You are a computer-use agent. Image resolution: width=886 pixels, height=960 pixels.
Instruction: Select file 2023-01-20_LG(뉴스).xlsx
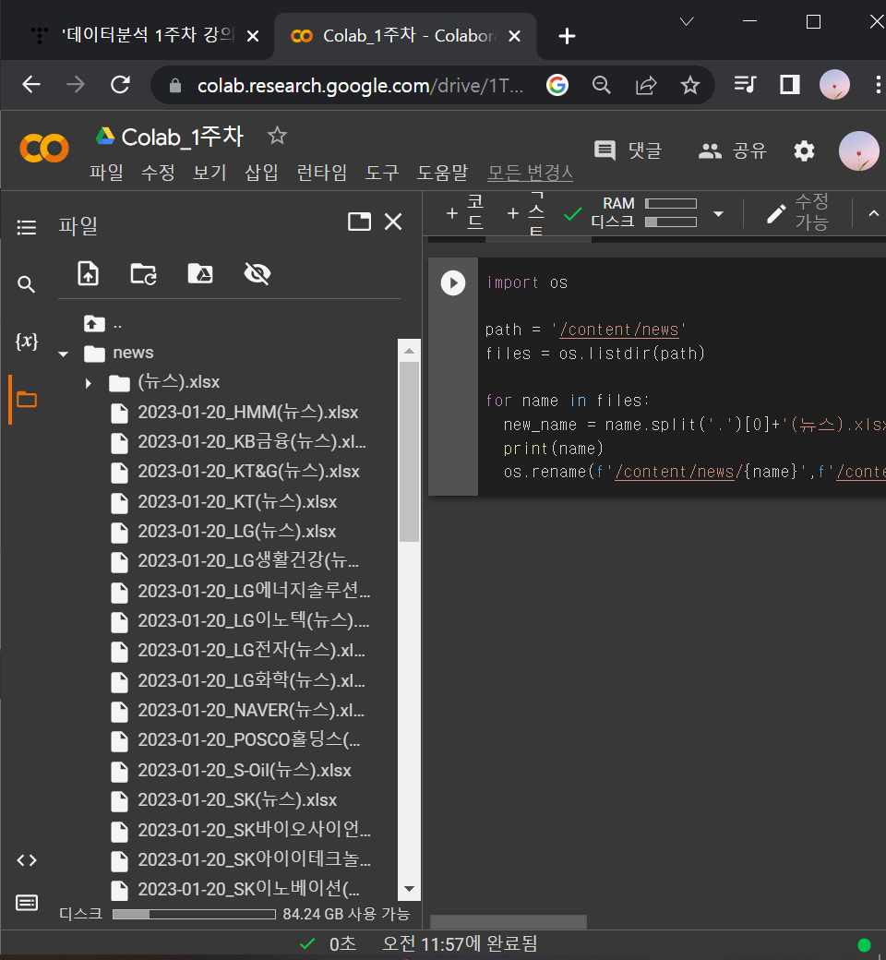(x=237, y=531)
